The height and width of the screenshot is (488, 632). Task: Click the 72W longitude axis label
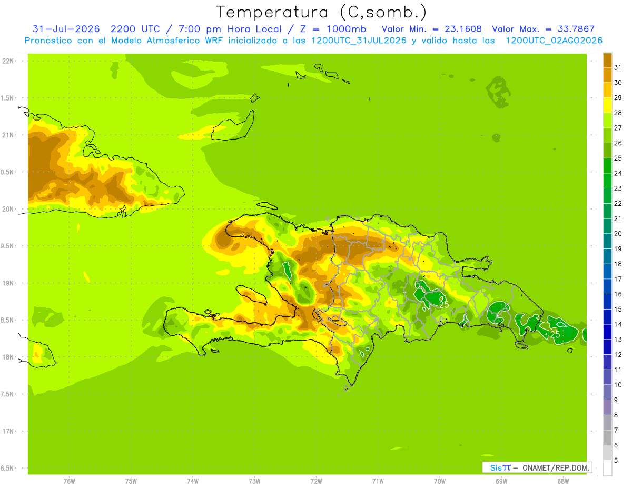pyautogui.click(x=316, y=481)
